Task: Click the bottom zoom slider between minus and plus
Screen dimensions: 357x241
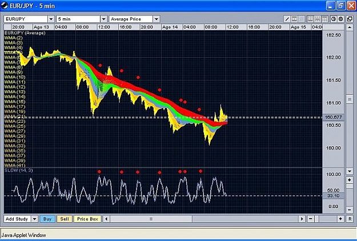Action: click(326, 219)
